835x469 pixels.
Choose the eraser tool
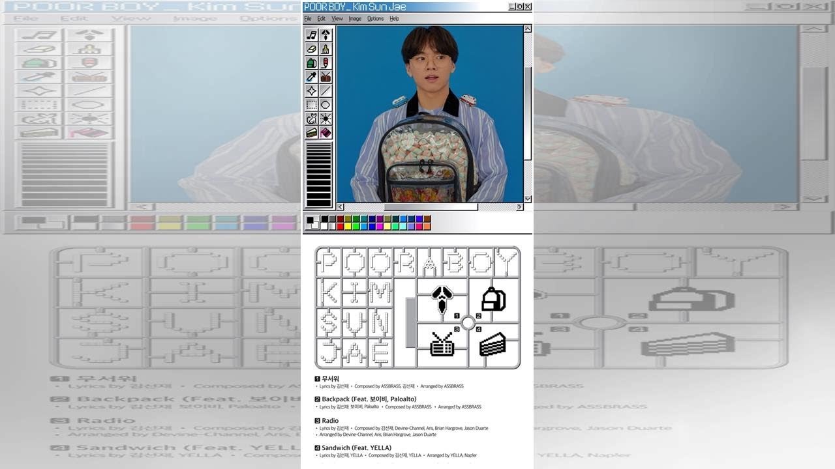312,49
